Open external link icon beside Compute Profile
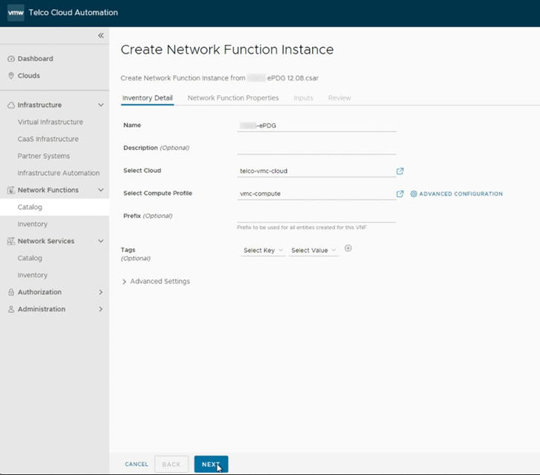 400,194
